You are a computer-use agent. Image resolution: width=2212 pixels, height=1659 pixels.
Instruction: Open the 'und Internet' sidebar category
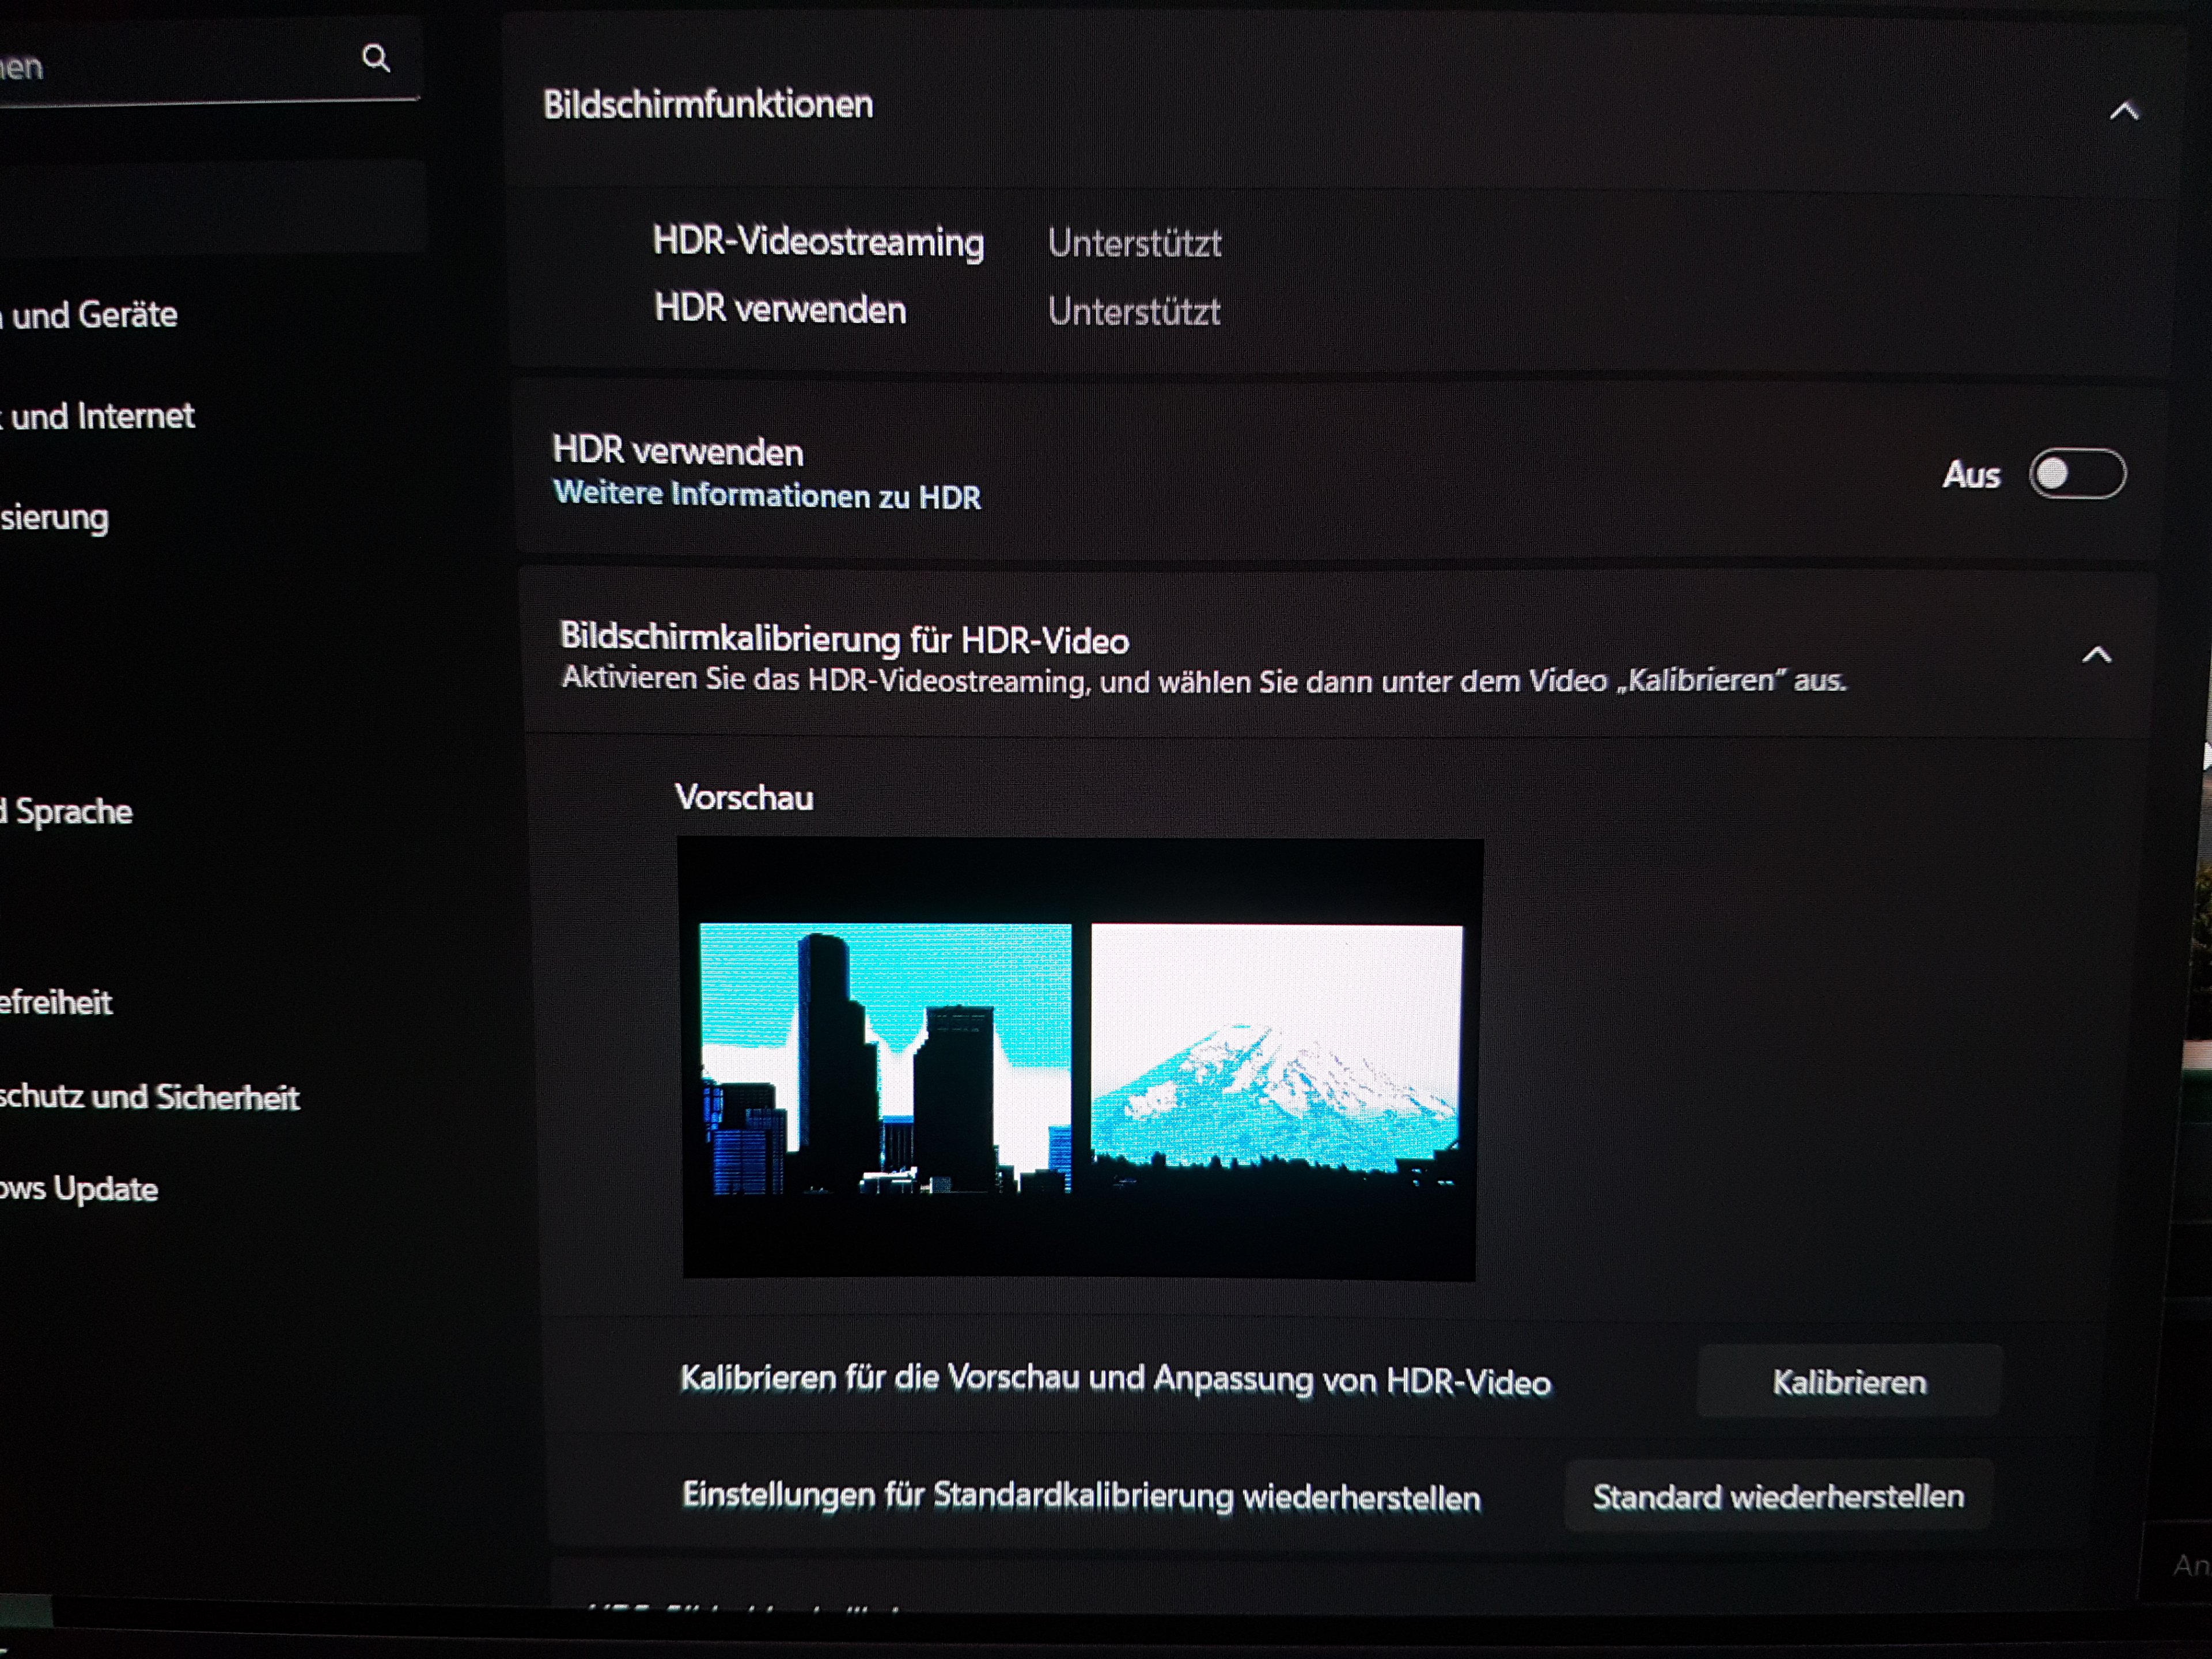coord(102,416)
